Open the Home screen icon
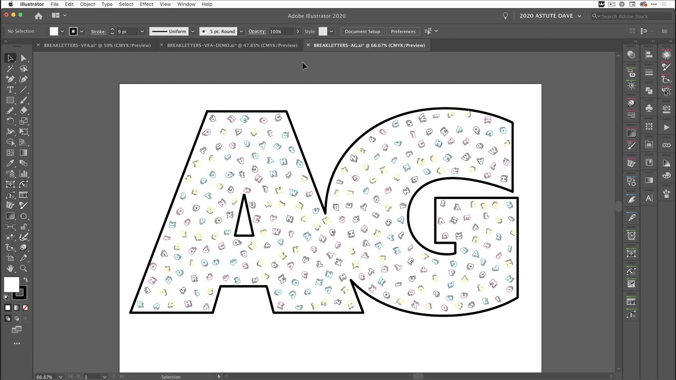Viewport: 676px width, 380px height. (39, 16)
